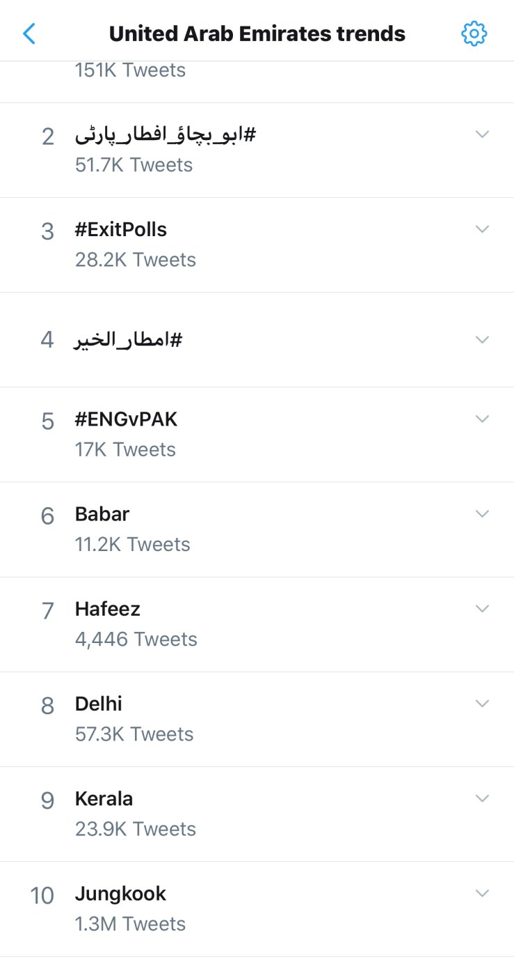Expand options chevron for #ExitPolls trend
The image size is (514, 960).
(482, 229)
